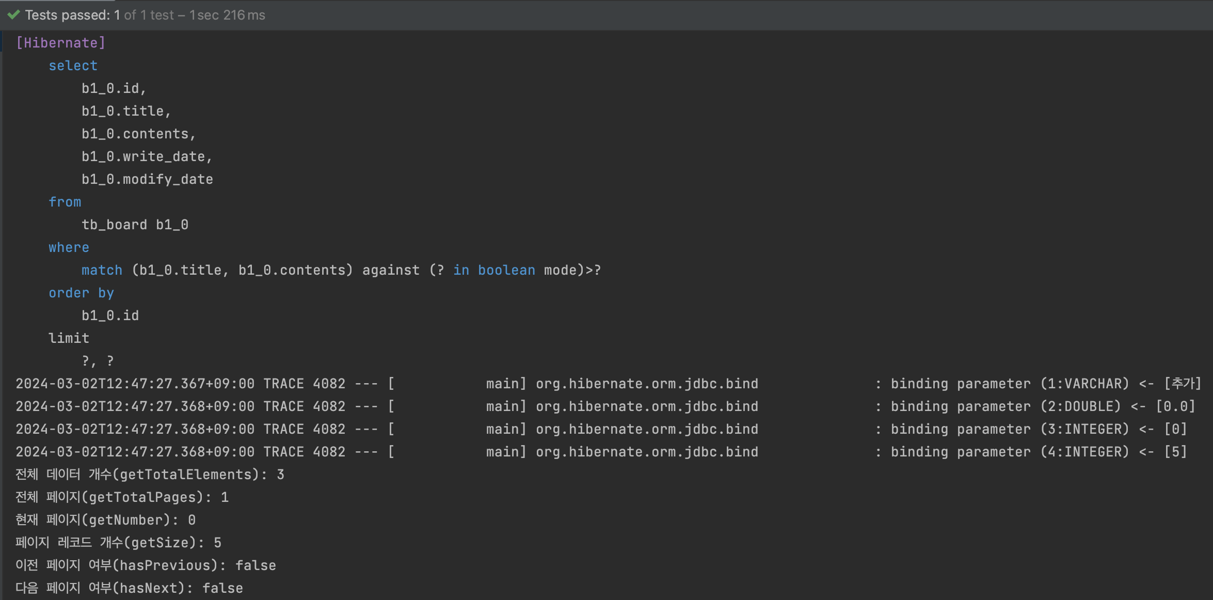
Task: Click the 'where' SQL keyword
Action: [69, 247]
